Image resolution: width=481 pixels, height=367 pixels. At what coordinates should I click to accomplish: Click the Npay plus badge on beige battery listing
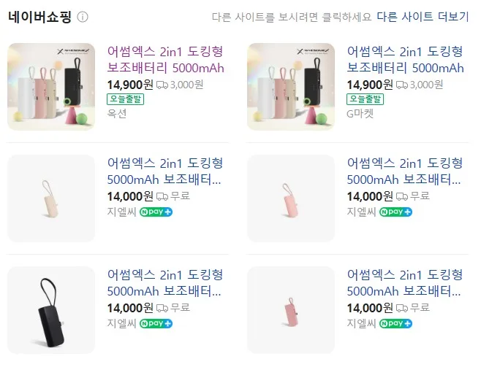(156, 212)
